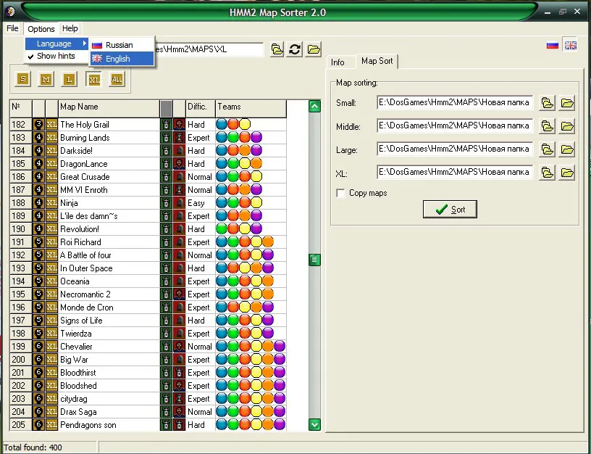The height and width of the screenshot is (454, 591).
Task: Show ALL map sizes filter icon
Action: pyautogui.click(x=117, y=79)
